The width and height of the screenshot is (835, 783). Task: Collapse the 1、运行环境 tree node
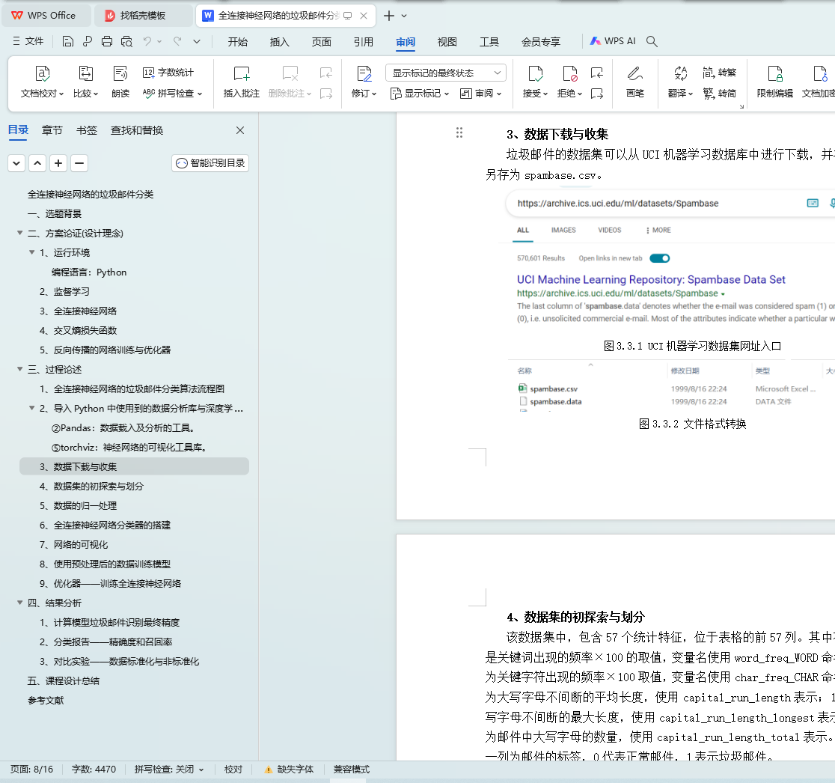coord(32,252)
